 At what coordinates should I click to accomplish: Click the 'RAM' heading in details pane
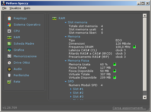(62, 18)
